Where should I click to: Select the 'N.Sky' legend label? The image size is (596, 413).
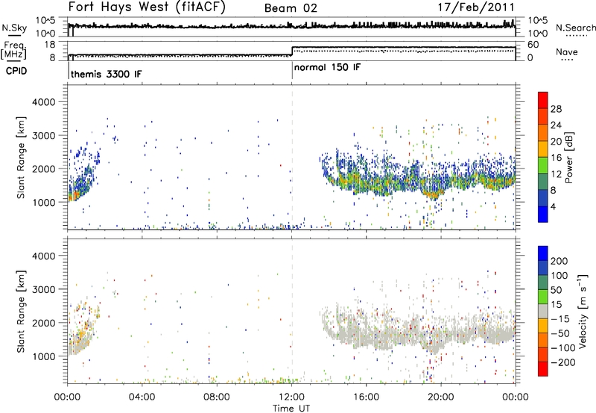click(x=14, y=28)
